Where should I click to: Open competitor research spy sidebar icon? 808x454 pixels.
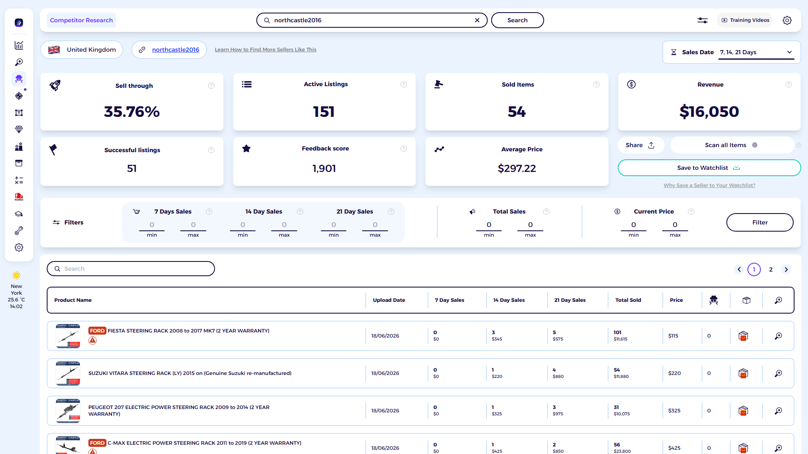coord(19,79)
